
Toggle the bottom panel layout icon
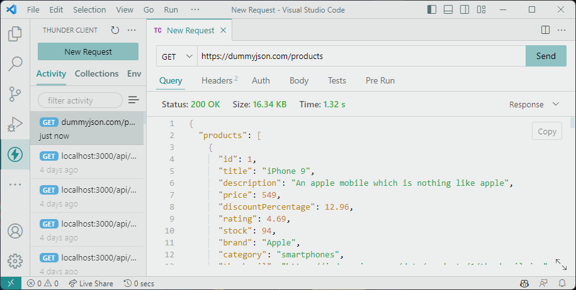click(x=448, y=9)
